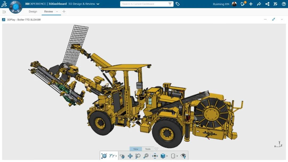Click the search filter funnel icon
Viewport: 288px width, 162px height.
[x=170, y=4]
